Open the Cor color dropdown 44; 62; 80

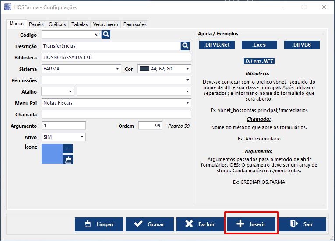point(164,69)
